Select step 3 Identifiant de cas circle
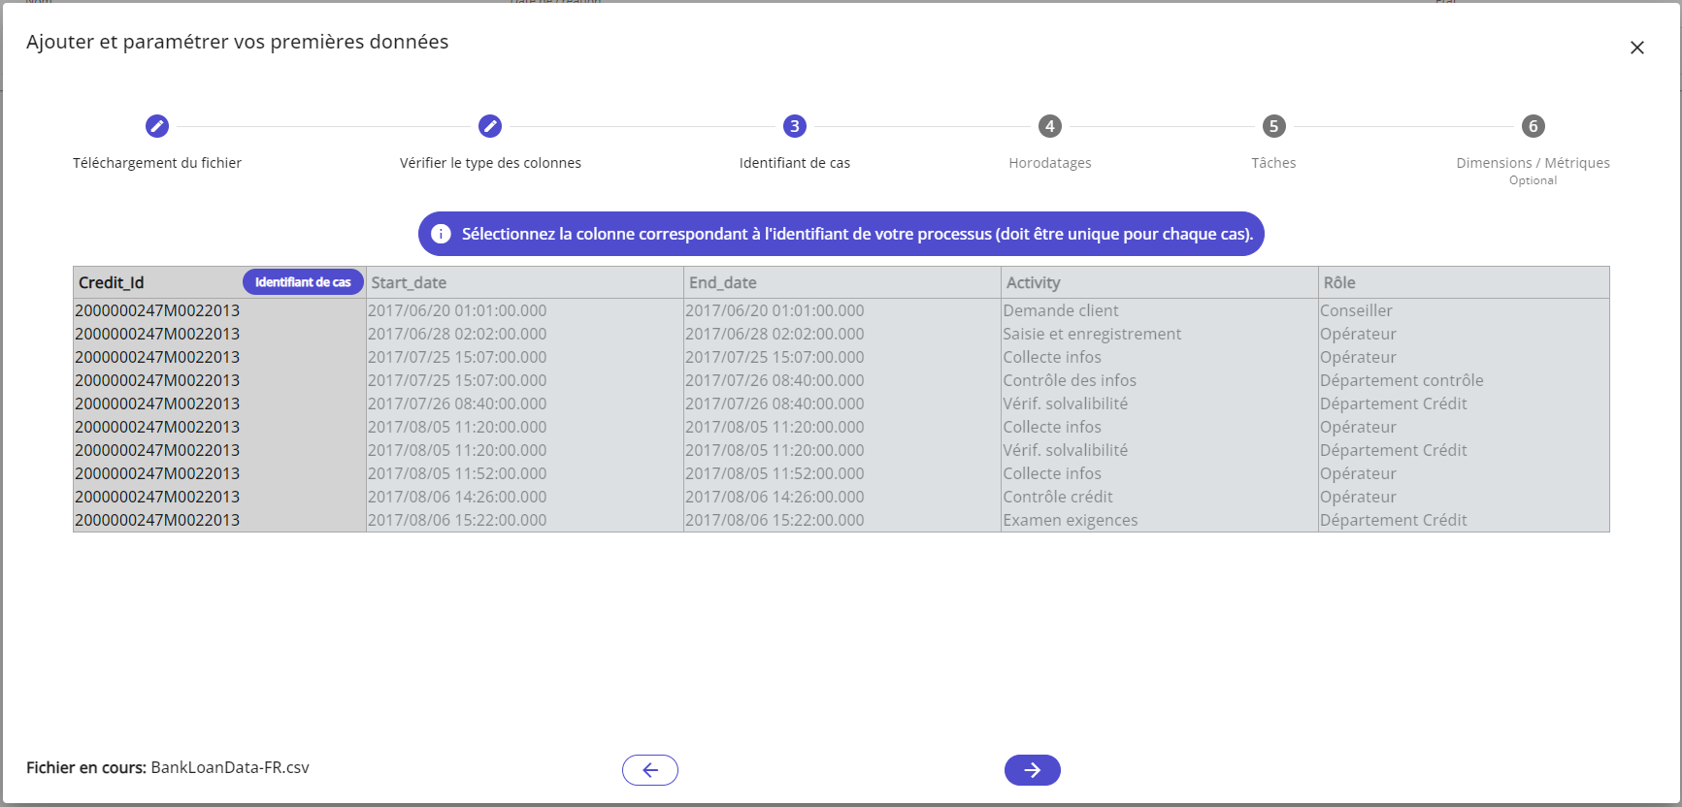The height and width of the screenshot is (807, 1682). 795,126
